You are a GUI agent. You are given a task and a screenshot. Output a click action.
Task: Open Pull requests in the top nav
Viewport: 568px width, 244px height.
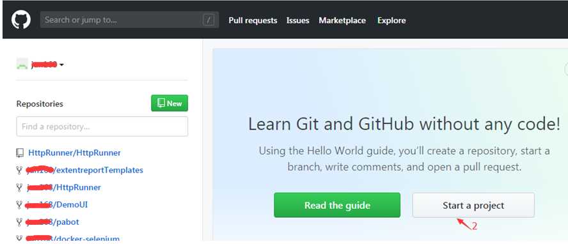[253, 20]
